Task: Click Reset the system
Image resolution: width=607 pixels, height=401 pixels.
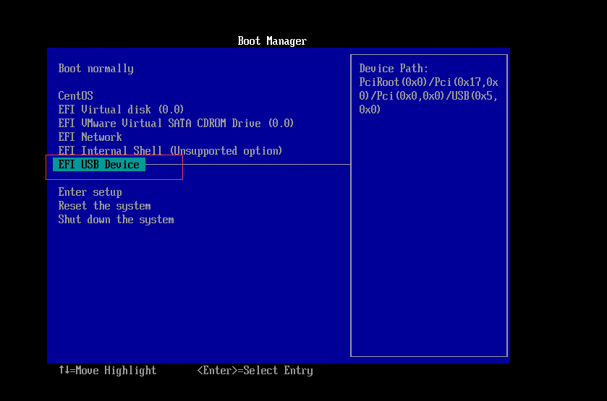Action: (x=104, y=206)
